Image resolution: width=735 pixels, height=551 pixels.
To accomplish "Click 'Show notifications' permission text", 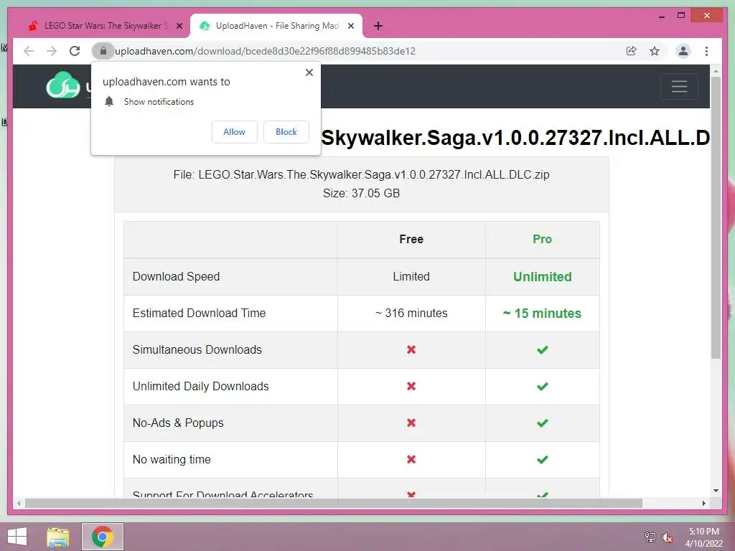I will [x=159, y=102].
